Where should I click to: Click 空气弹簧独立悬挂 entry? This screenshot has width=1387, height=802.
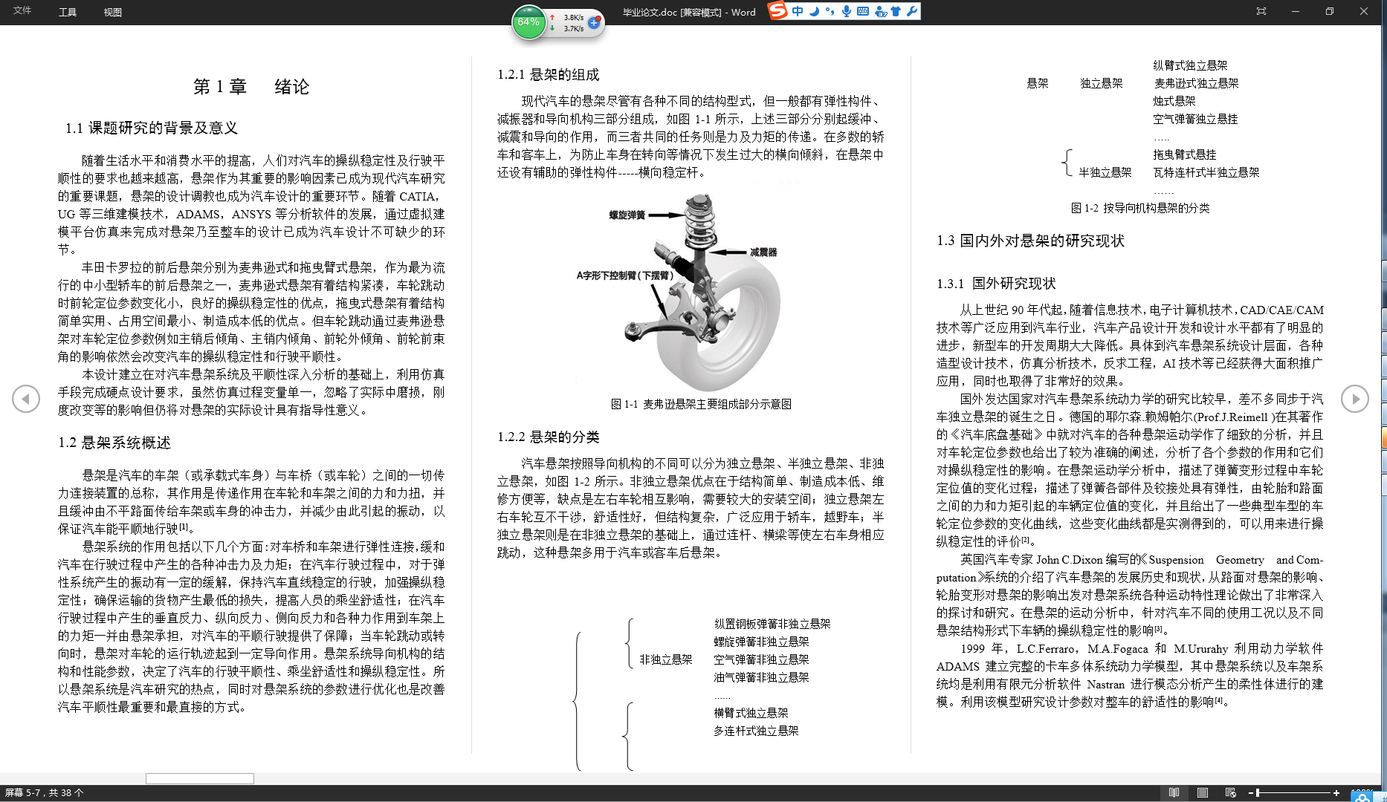1195,119
